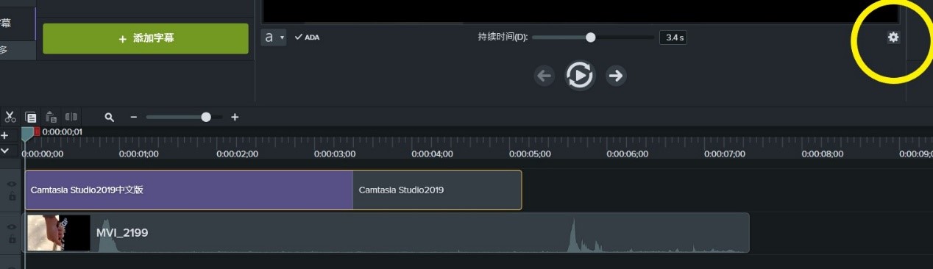The image size is (933, 269).
Task: Add a new track with plus icon
Action: coord(4,136)
